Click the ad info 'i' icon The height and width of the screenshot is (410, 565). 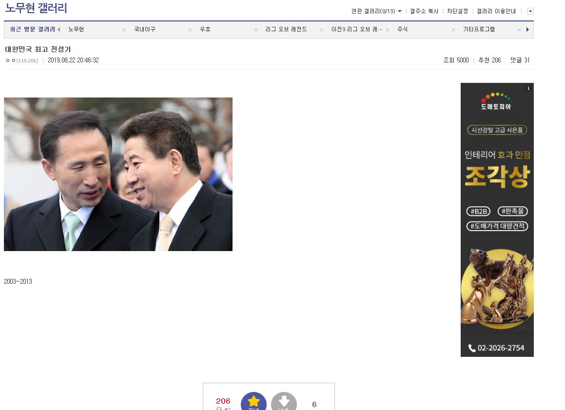pos(528,88)
